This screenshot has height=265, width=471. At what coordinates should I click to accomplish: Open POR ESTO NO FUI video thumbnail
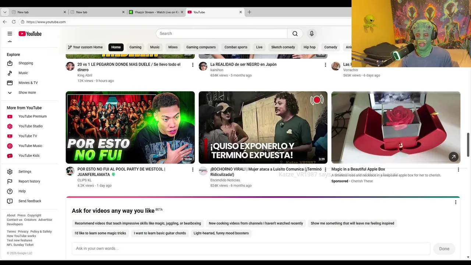(x=130, y=127)
